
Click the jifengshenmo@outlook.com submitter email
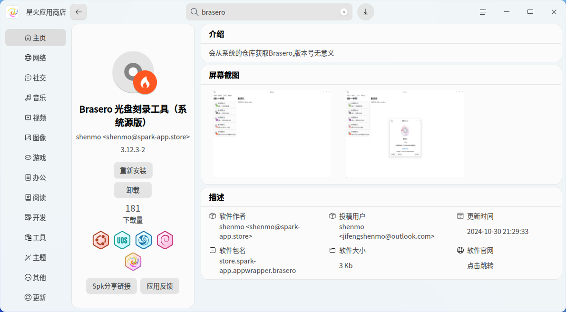pyautogui.click(x=387, y=236)
